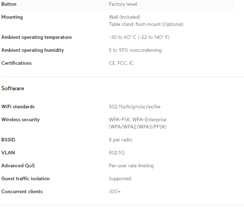Click the Factory reset value
244x213 pixels.
123,4
